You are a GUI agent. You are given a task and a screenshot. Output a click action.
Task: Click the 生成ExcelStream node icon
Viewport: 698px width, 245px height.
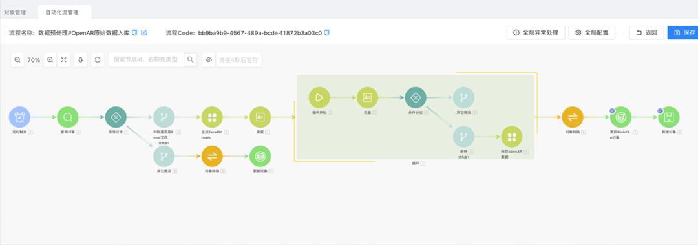click(213, 117)
